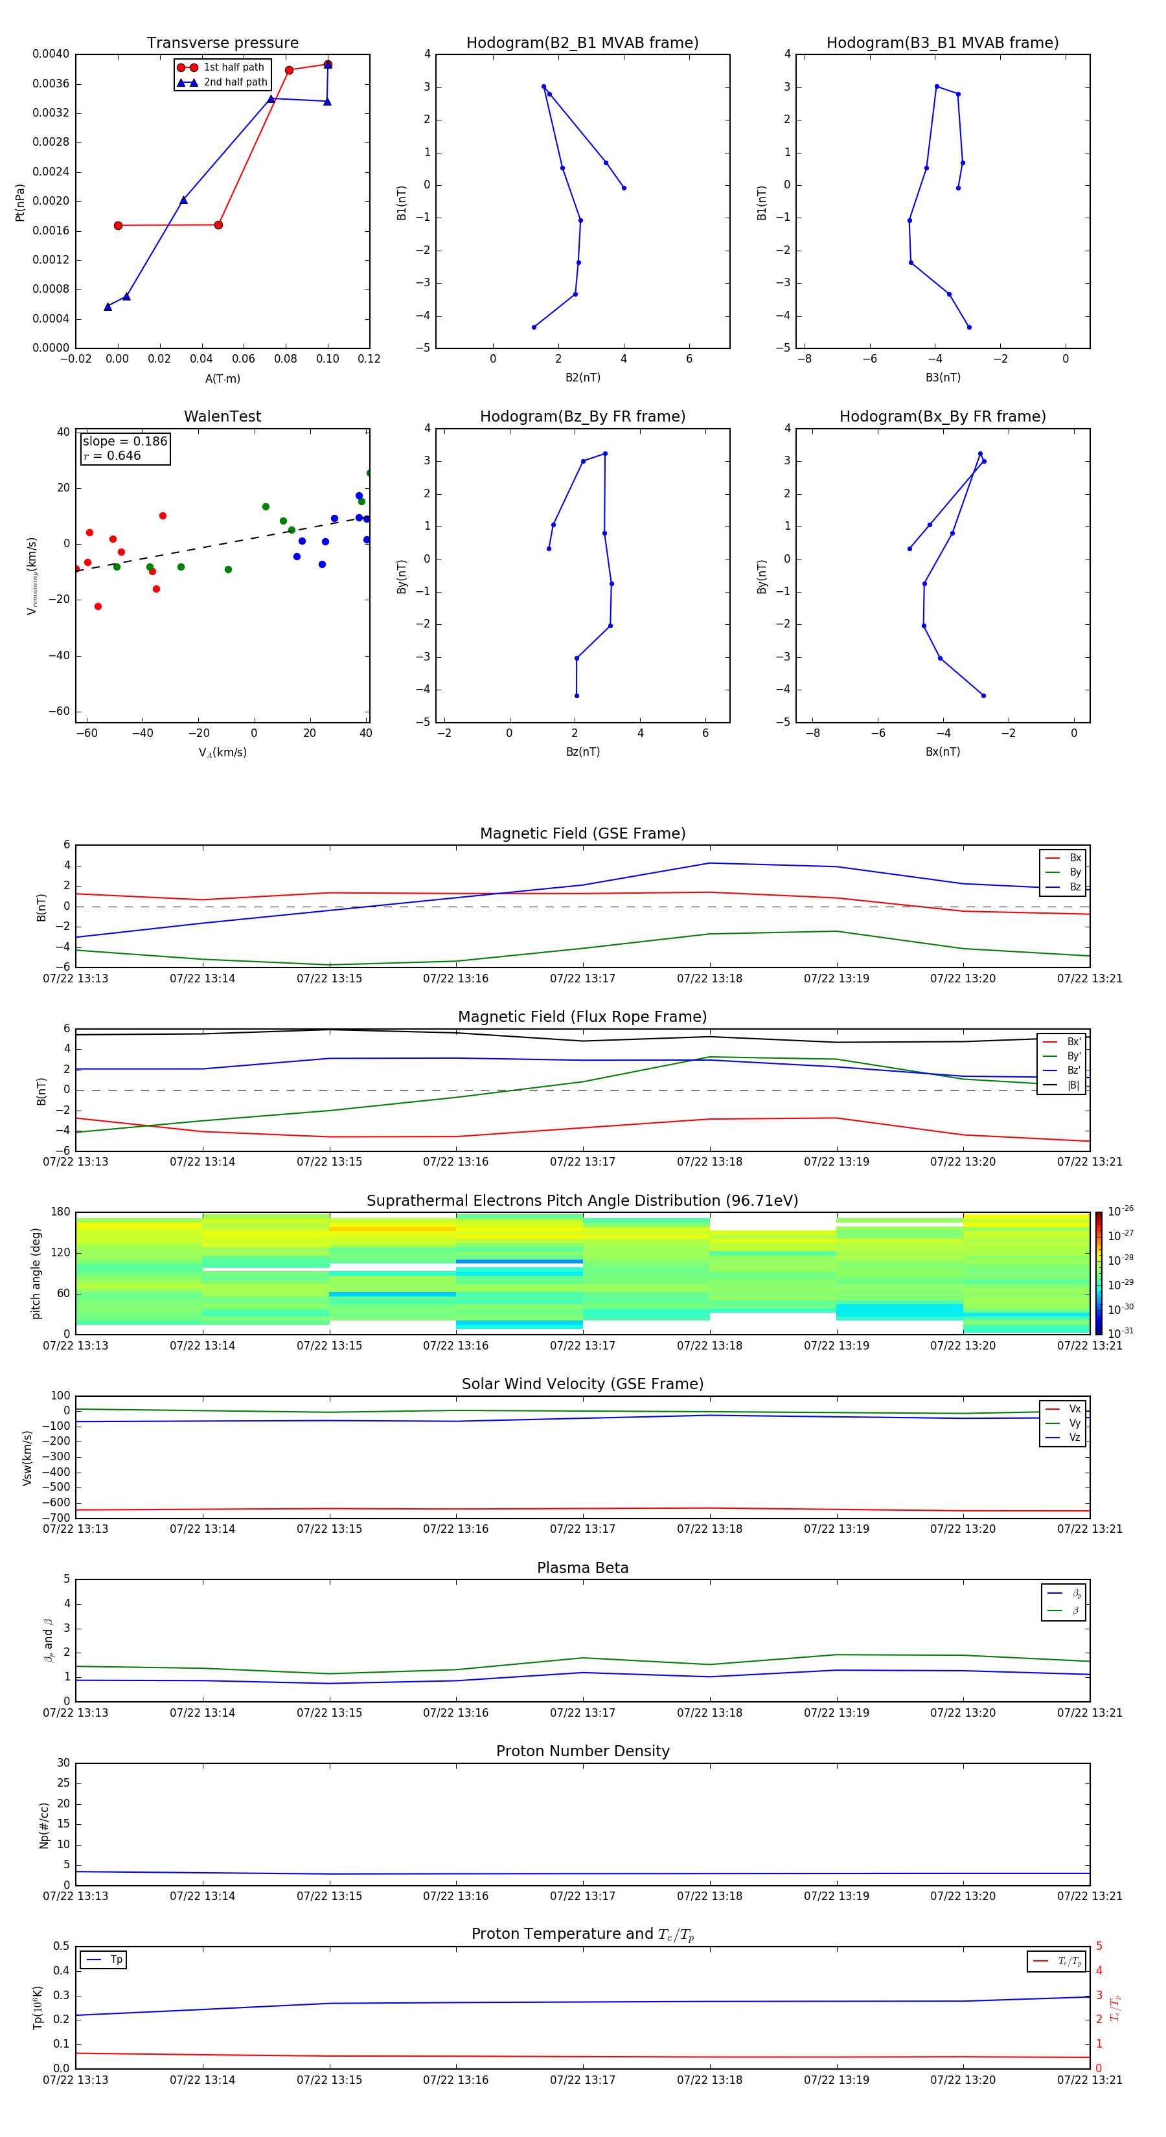Click the "V_A(km/s)" x-axis label
Viewport: 1166px width, 2137px height.
click(x=222, y=752)
